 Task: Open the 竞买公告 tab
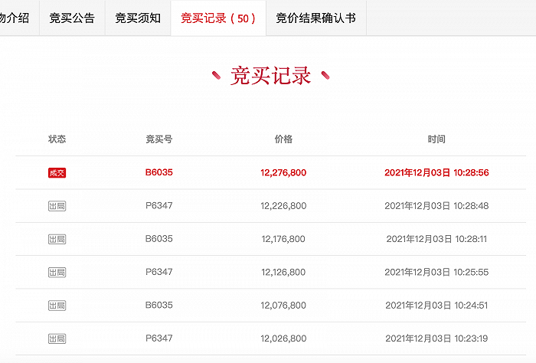coord(72,18)
